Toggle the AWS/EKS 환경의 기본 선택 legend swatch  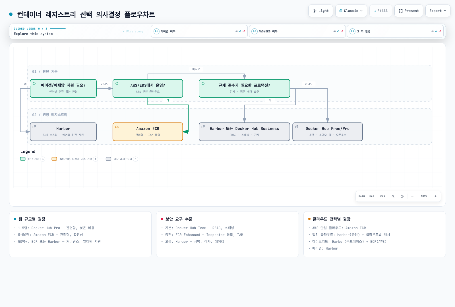pyautogui.click(x=54, y=159)
